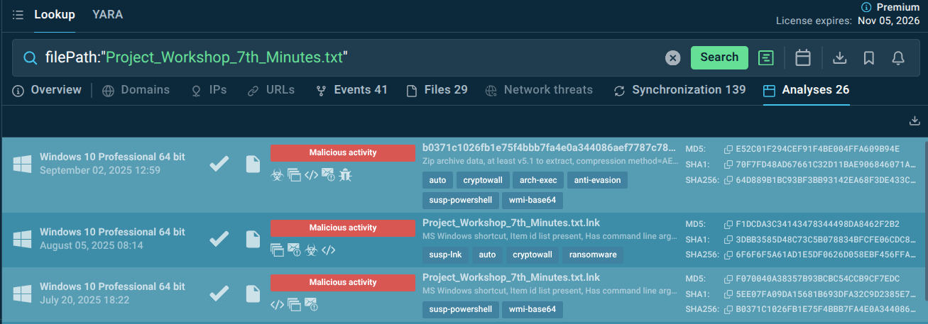Image resolution: width=928 pixels, height=324 pixels.
Task: Click the cryptowall tag in first result
Action: 479,180
